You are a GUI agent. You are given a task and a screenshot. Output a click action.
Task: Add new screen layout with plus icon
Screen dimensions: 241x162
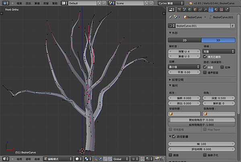pos(99,3)
